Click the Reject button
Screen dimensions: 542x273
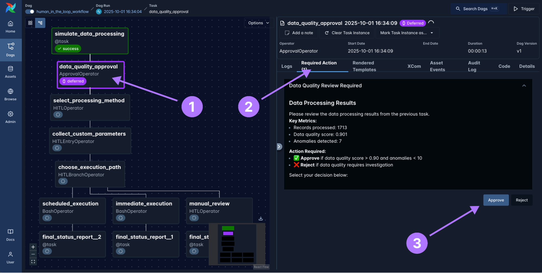point(521,200)
